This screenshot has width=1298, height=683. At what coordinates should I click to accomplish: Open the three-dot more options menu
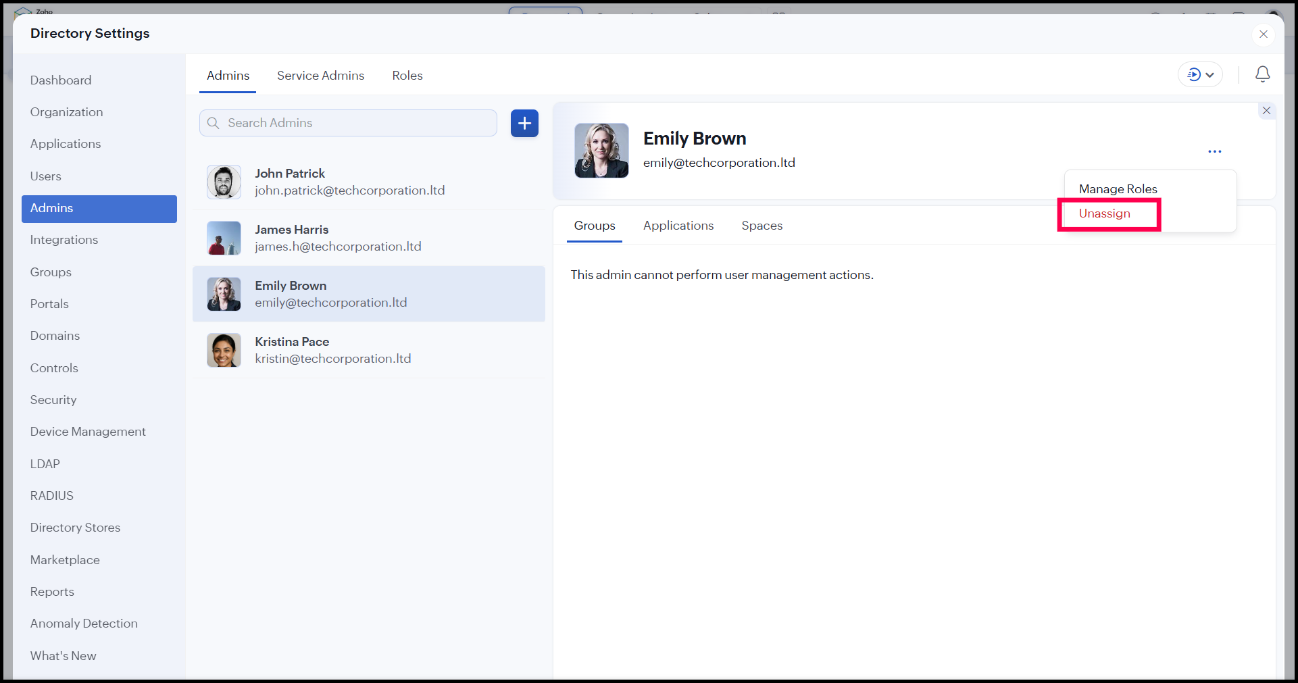tap(1214, 151)
